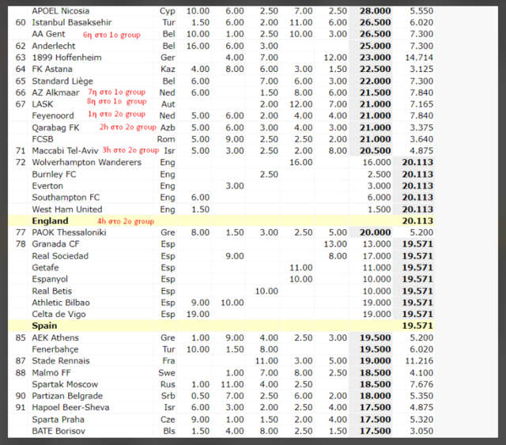
Task: Click the AA Gent team name
Action: click(48, 34)
